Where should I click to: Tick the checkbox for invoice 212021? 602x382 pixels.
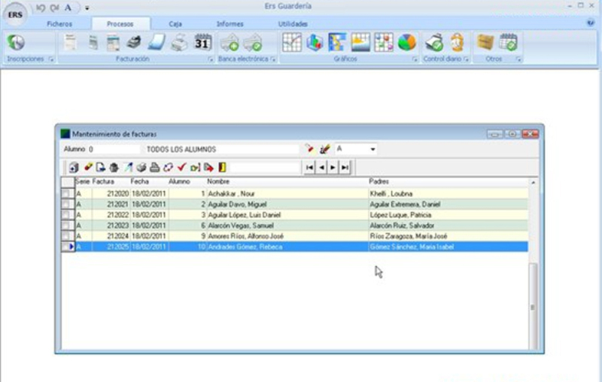point(66,204)
